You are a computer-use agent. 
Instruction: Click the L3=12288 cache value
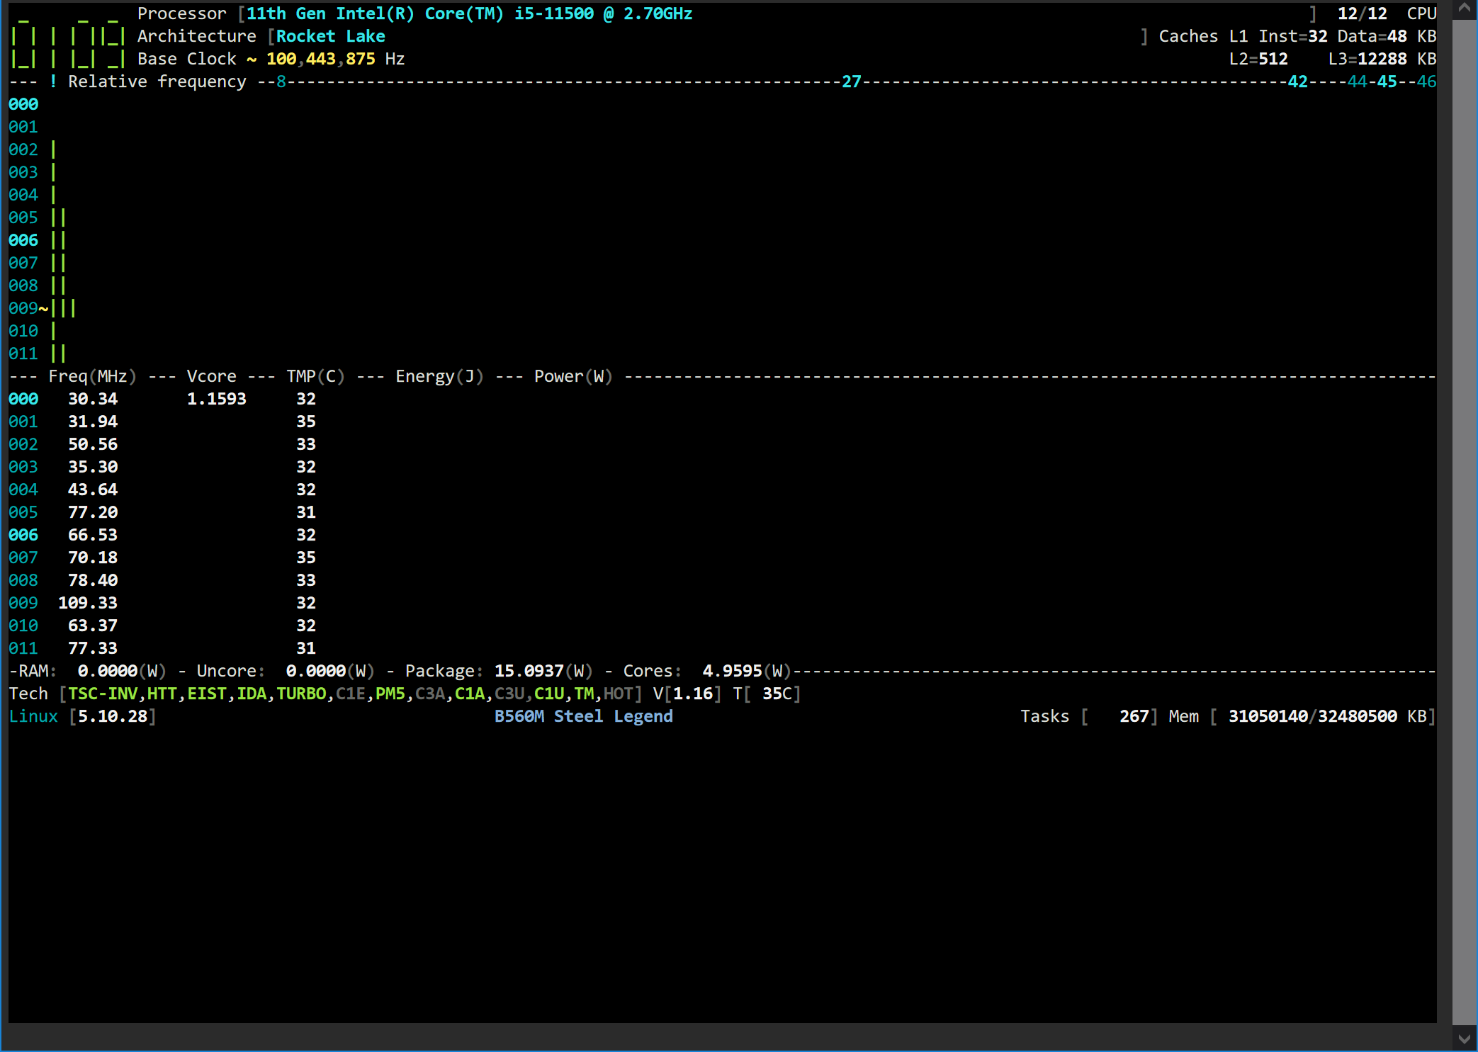point(1367,59)
